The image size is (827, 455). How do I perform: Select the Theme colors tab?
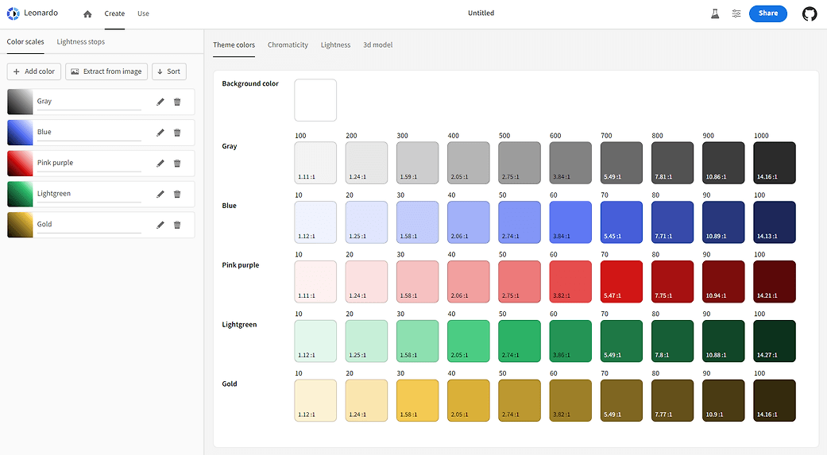[234, 45]
